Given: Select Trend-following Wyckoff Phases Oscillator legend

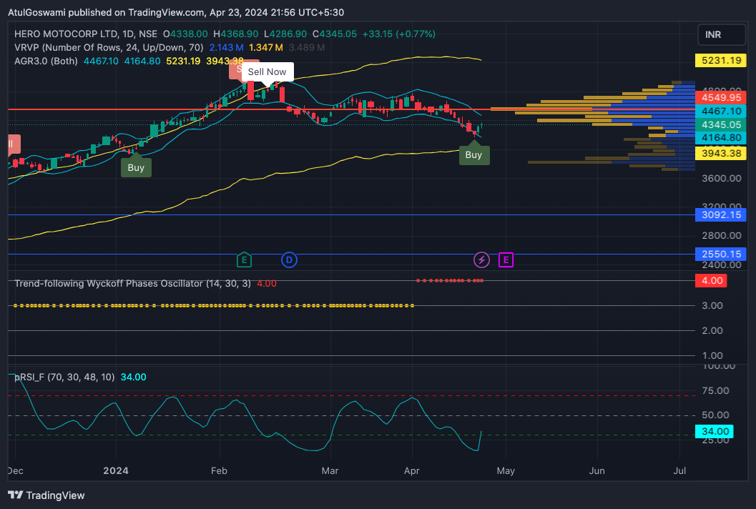Looking at the screenshot, I should (132, 283).
